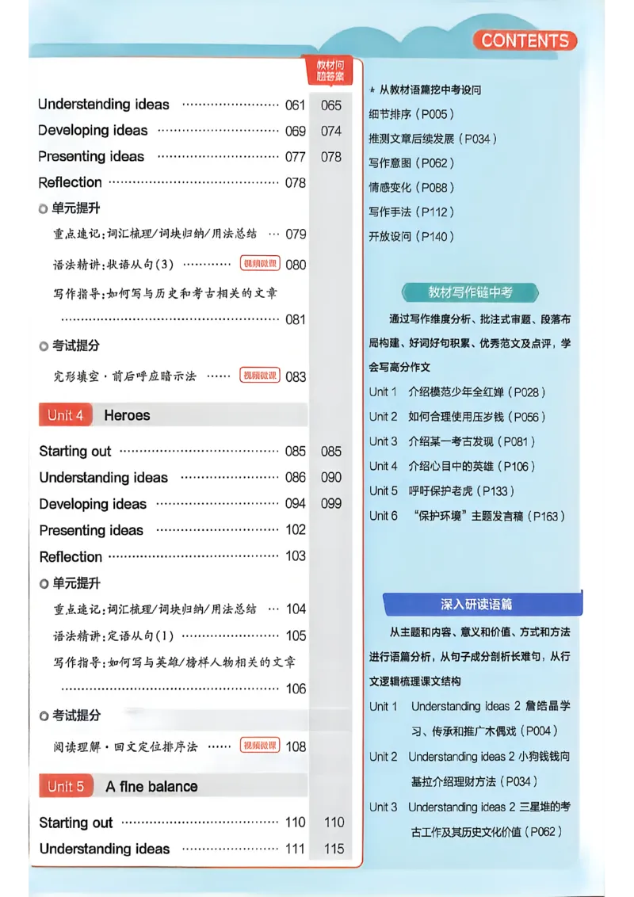Click 视频微课 badge beside 语法精讲:状语从句(3)
The width and height of the screenshot is (634, 897).
[x=260, y=263]
